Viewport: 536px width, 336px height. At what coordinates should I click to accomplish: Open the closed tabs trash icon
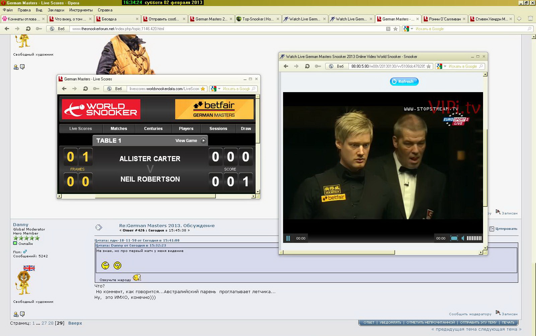pos(530,19)
